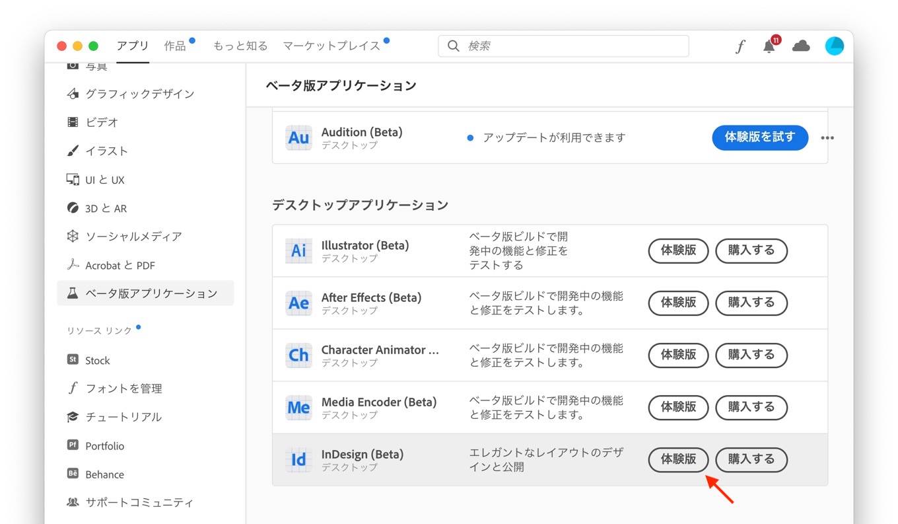Select ベータ版アプリケーション in sidebar
Viewport: 898px width, 524px height.
click(x=145, y=293)
